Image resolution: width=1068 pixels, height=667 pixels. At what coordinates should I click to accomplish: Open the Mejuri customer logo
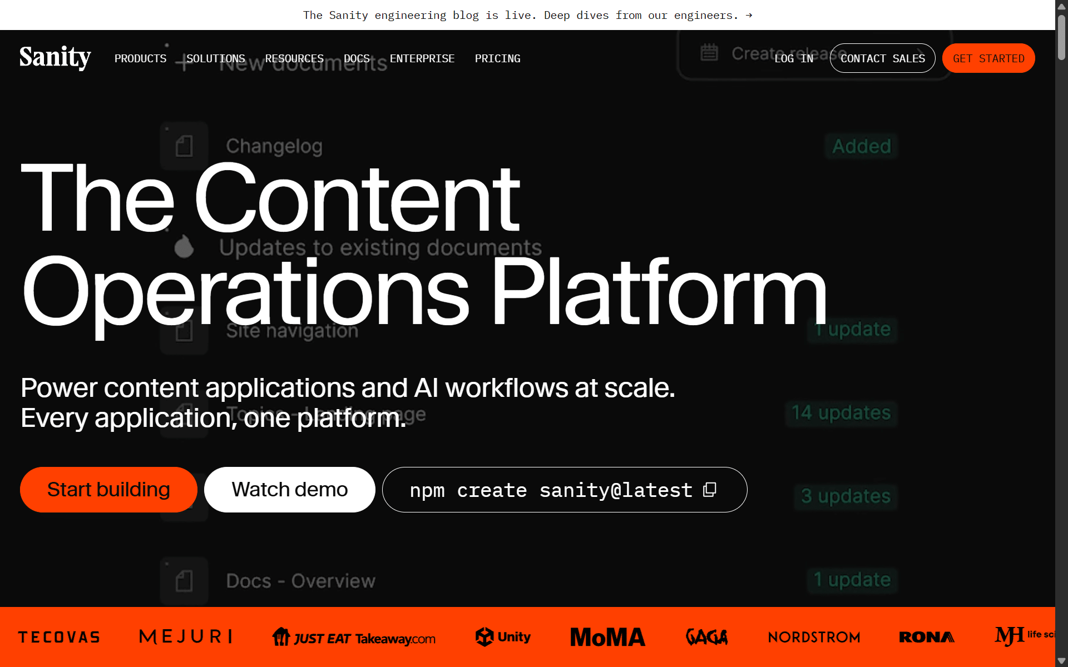(x=186, y=636)
